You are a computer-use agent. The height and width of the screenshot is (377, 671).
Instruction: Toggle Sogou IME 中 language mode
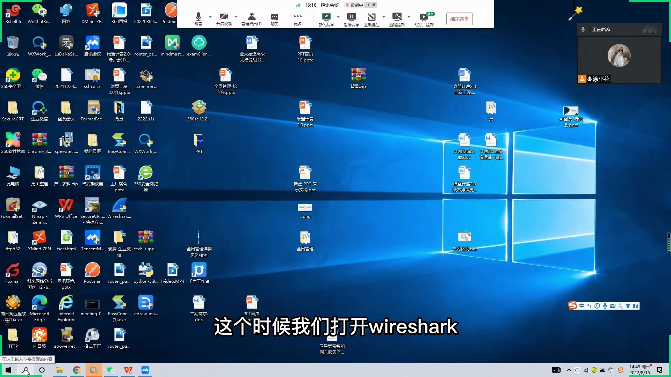582,306
